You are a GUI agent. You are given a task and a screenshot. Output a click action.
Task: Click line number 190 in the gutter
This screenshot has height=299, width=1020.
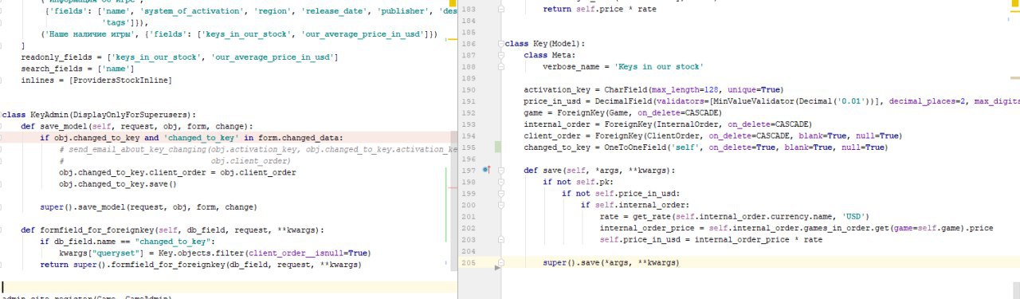point(469,89)
